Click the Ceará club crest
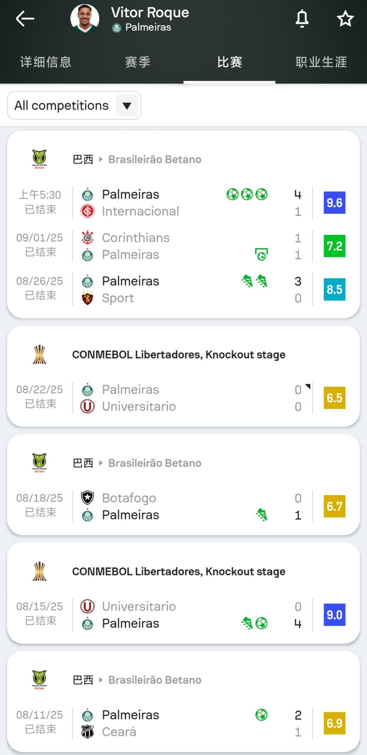This screenshot has width=367, height=755. (x=87, y=732)
